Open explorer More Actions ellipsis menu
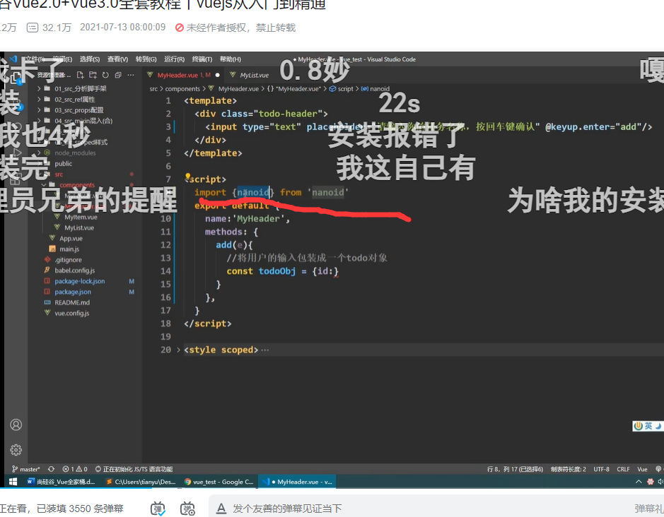664x517 pixels. 131,75
